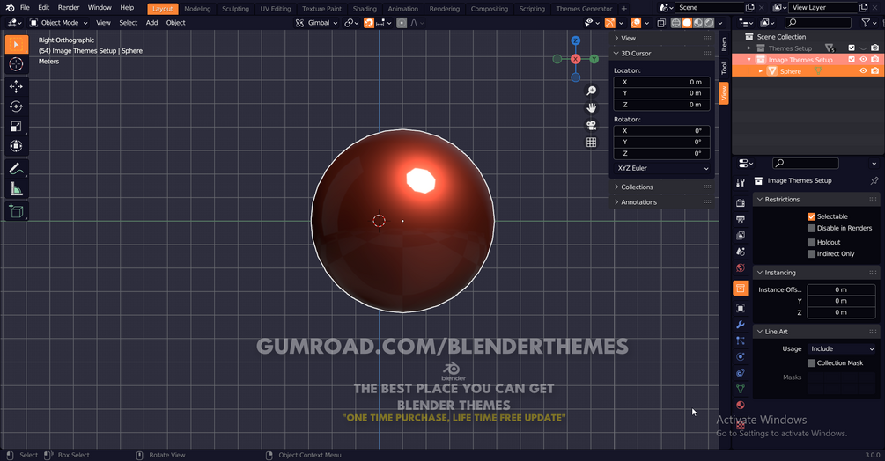Open the Physics properties tab icon
Screen dimensions: 885x461
point(741,356)
